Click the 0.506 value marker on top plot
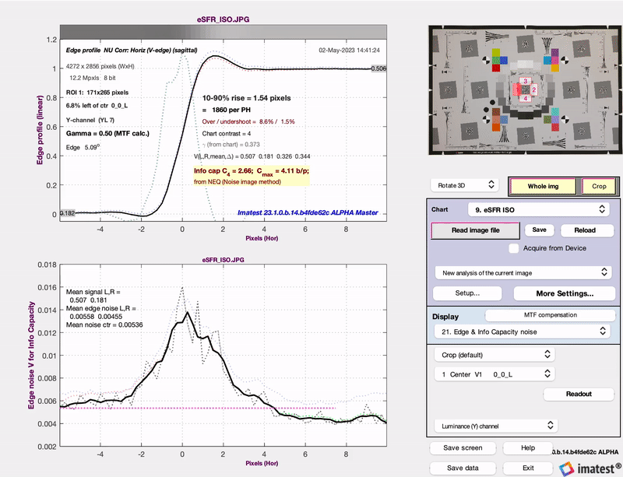Screen dimensions: 623x477 [x=378, y=68]
